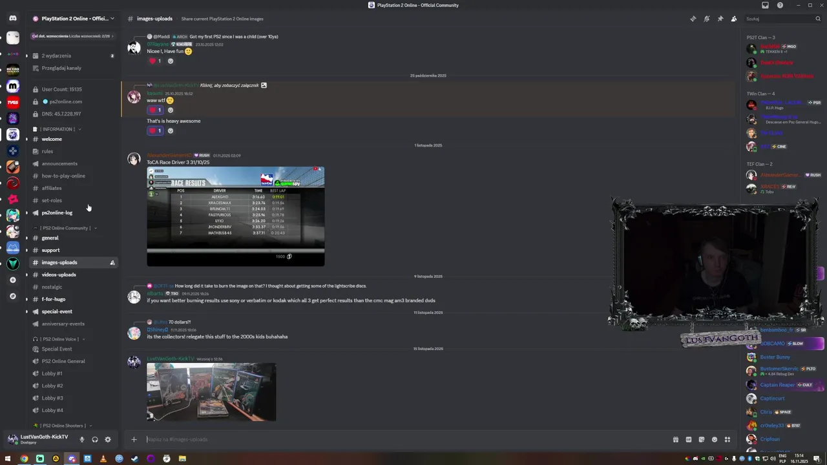Open server dropdown PlayStation 2 Online
827x465 pixels.
pyautogui.click(x=73, y=19)
